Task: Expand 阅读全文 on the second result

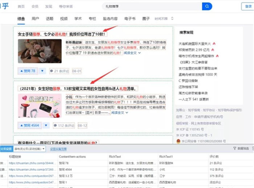Action: 119,113
